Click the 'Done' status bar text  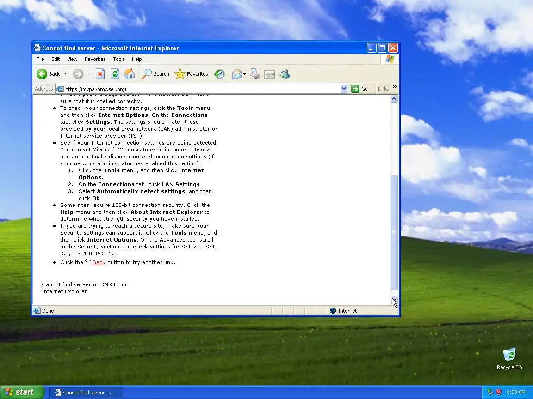48,311
